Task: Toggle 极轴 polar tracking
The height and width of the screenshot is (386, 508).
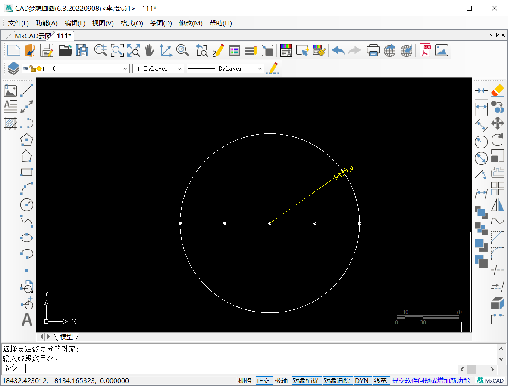Action: (x=281, y=380)
